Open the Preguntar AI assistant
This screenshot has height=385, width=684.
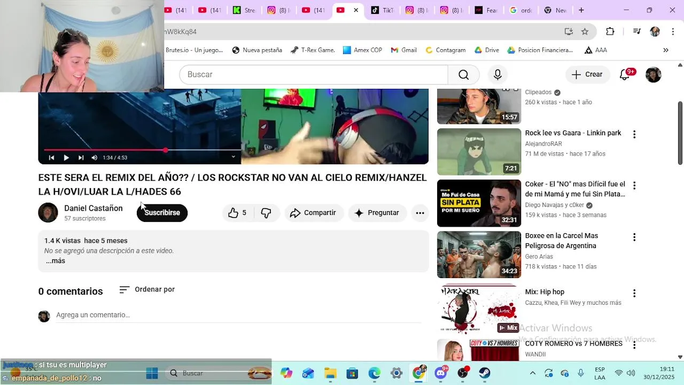pos(377,213)
